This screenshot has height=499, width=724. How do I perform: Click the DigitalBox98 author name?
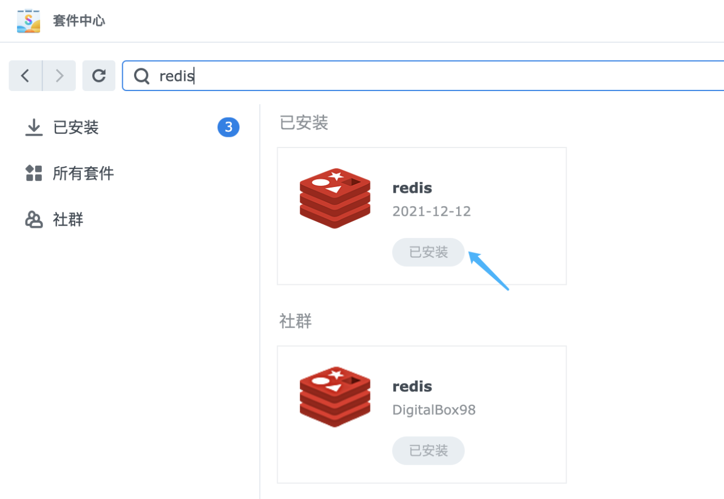pos(434,410)
